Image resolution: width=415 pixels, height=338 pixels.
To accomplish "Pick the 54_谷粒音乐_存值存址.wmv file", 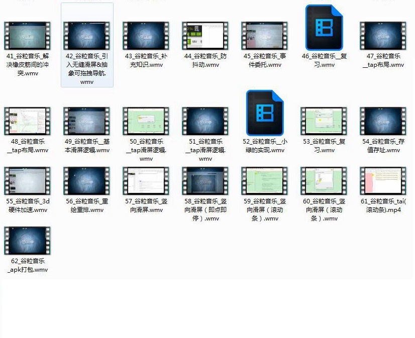I will tap(383, 122).
